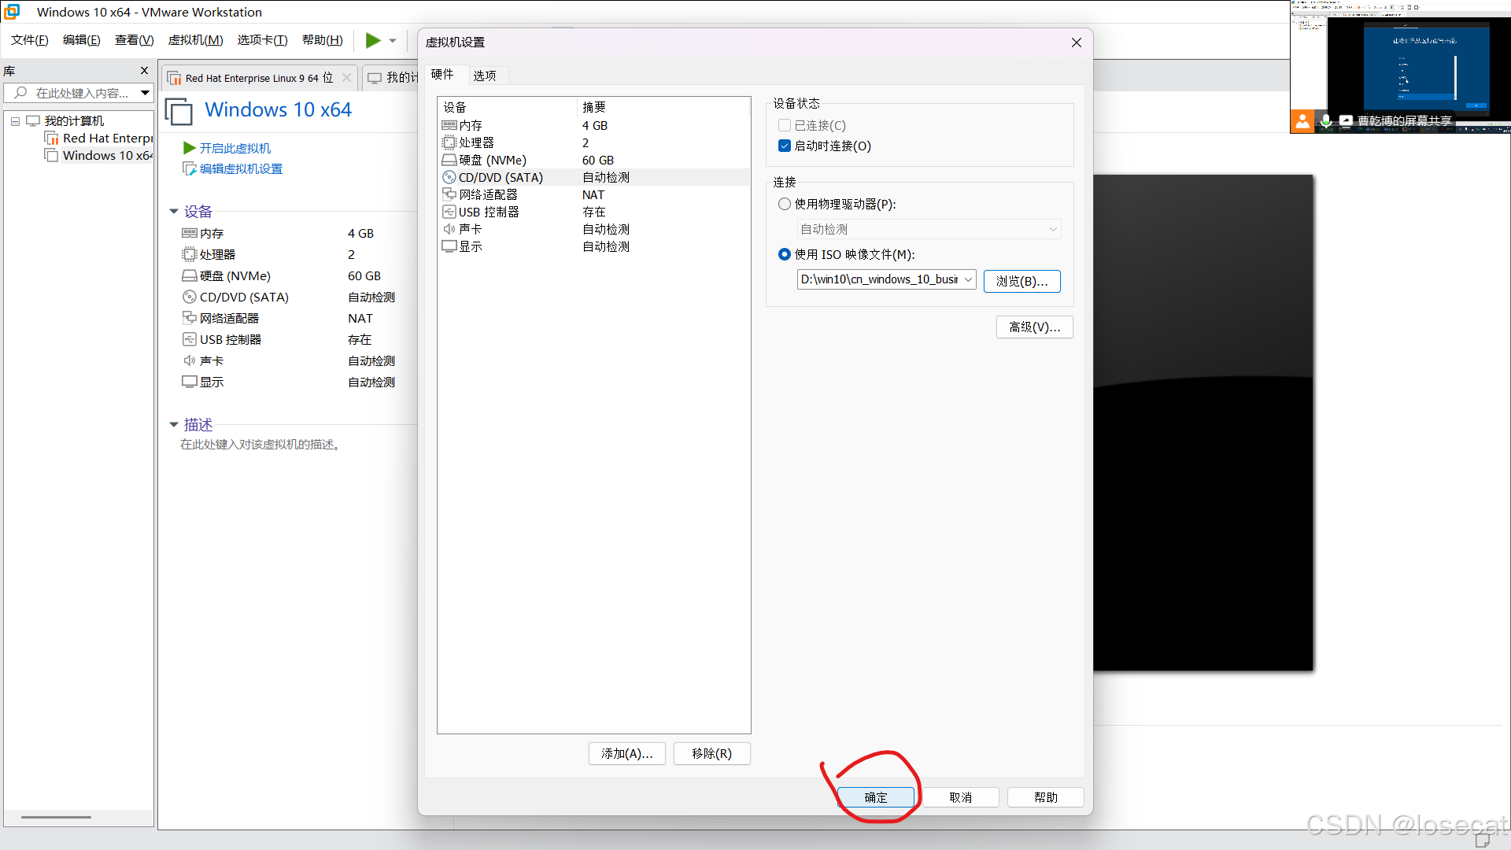Click library panel horizontal scrollbar
This screenshot has width=1511, height=850.
click(56, 817)
